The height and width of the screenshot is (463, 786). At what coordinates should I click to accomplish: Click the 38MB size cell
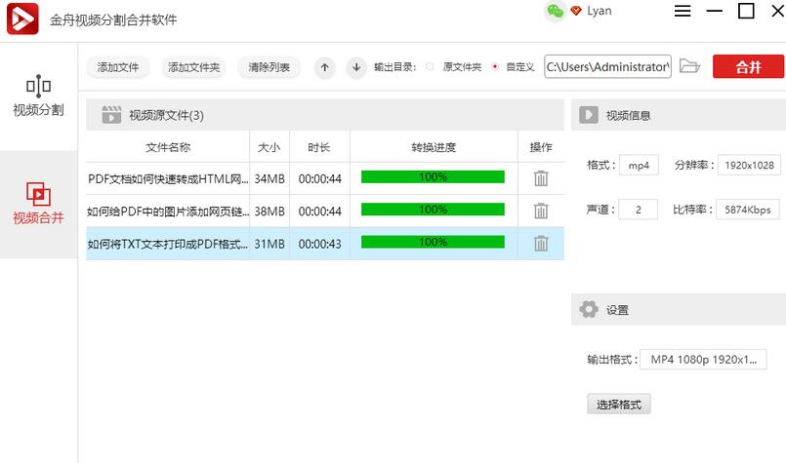pos(269,212)
